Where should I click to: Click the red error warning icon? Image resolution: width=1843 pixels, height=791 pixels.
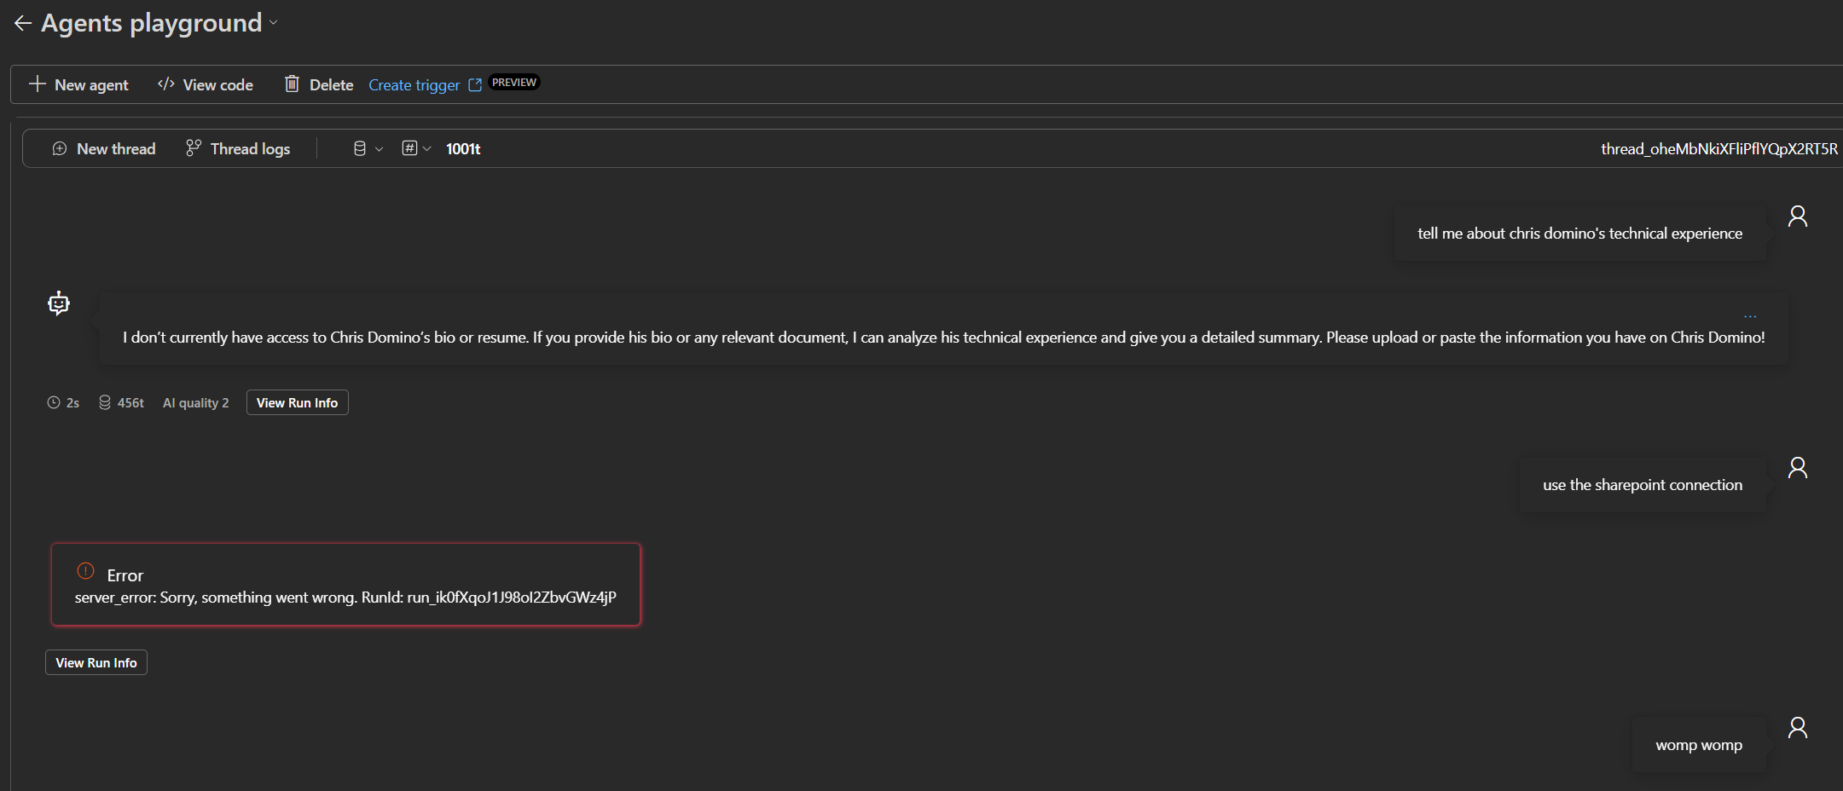86,571
